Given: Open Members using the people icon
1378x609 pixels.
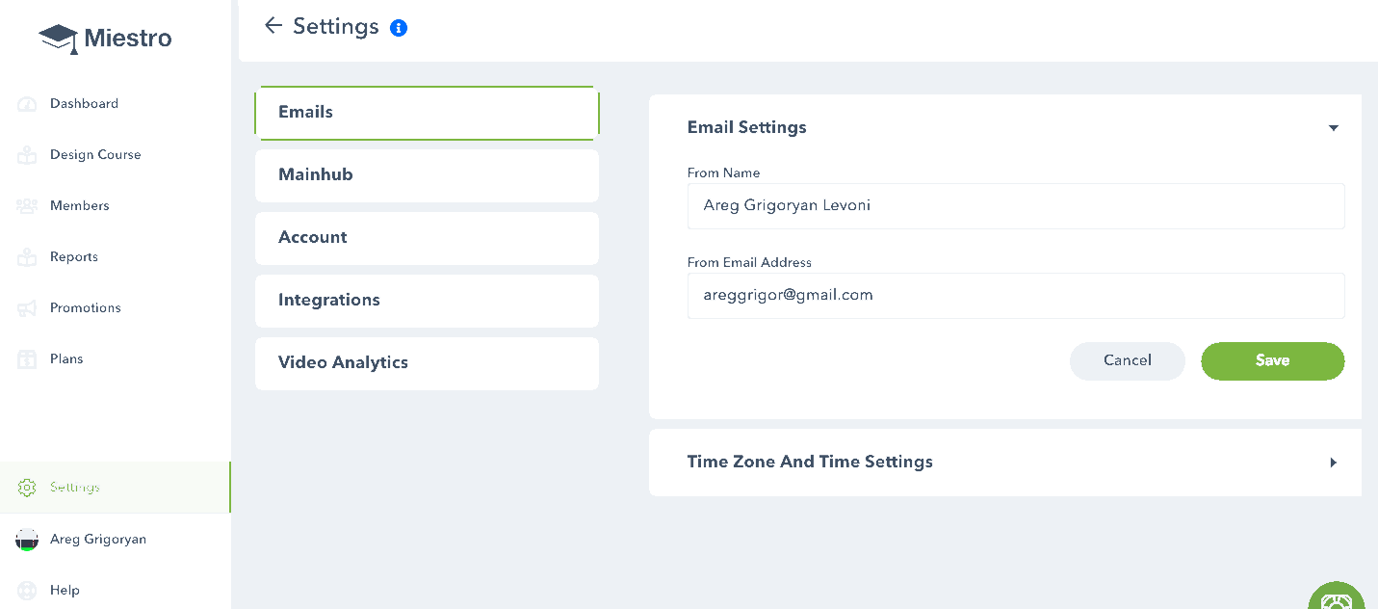Looking at the screenshot, I should 27,206.
